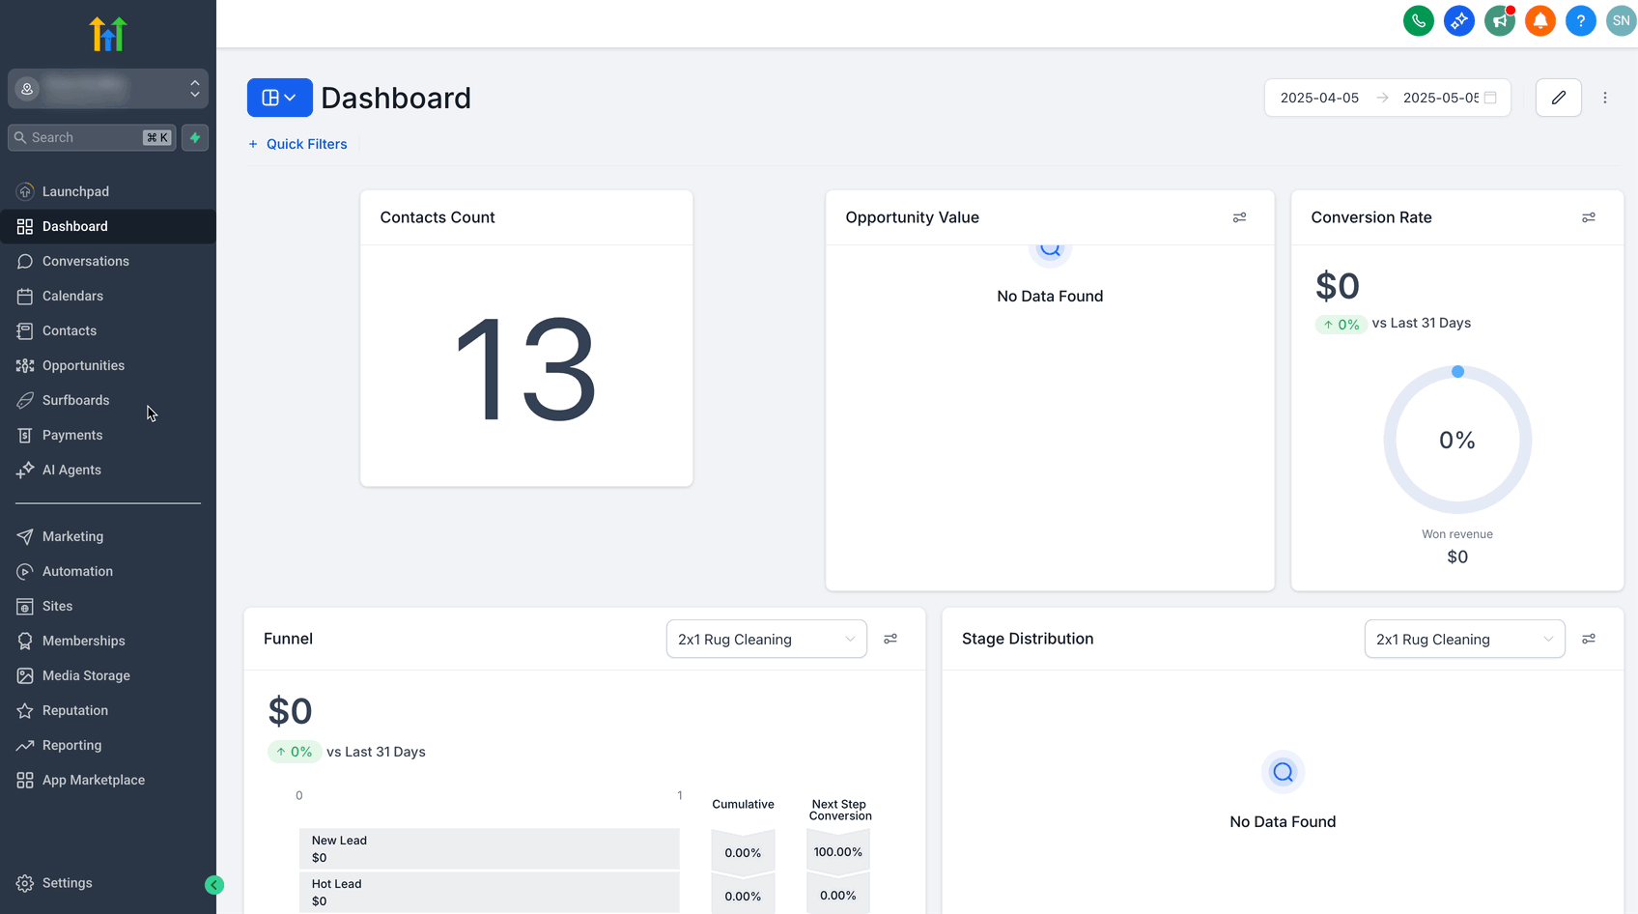Expand the dashboard switcher dropdown button

click(279, 98)
